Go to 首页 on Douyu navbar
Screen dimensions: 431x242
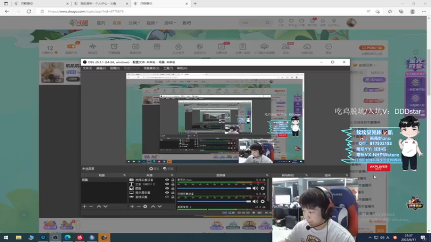click(x=101, y=23)
